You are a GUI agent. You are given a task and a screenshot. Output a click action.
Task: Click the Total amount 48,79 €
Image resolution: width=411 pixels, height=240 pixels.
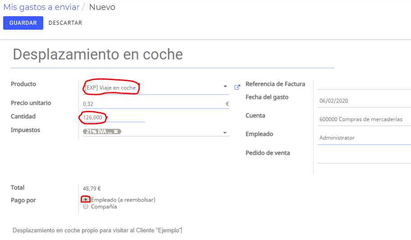point(92,188)
